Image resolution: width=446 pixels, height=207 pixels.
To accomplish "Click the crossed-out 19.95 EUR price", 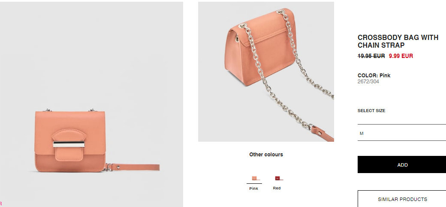I will click(371, 56).
